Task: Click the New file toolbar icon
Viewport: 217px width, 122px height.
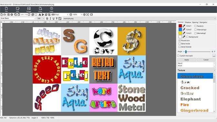Action: 2,15
